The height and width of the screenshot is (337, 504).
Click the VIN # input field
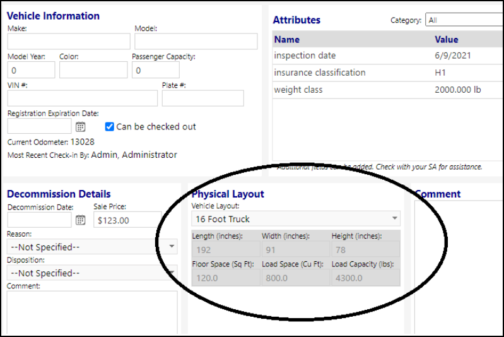click(x=83, y=98)
